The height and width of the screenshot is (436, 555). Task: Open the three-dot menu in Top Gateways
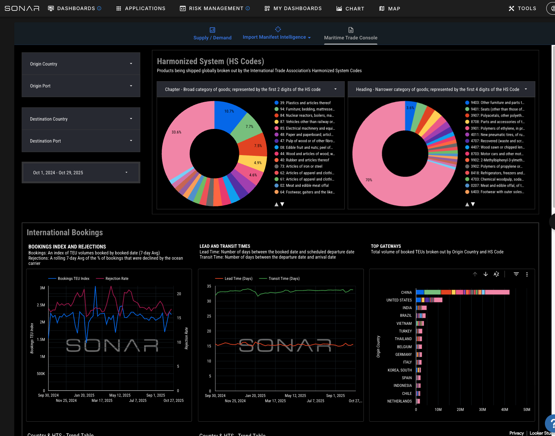pyautogui.click(x=527, y=274)
